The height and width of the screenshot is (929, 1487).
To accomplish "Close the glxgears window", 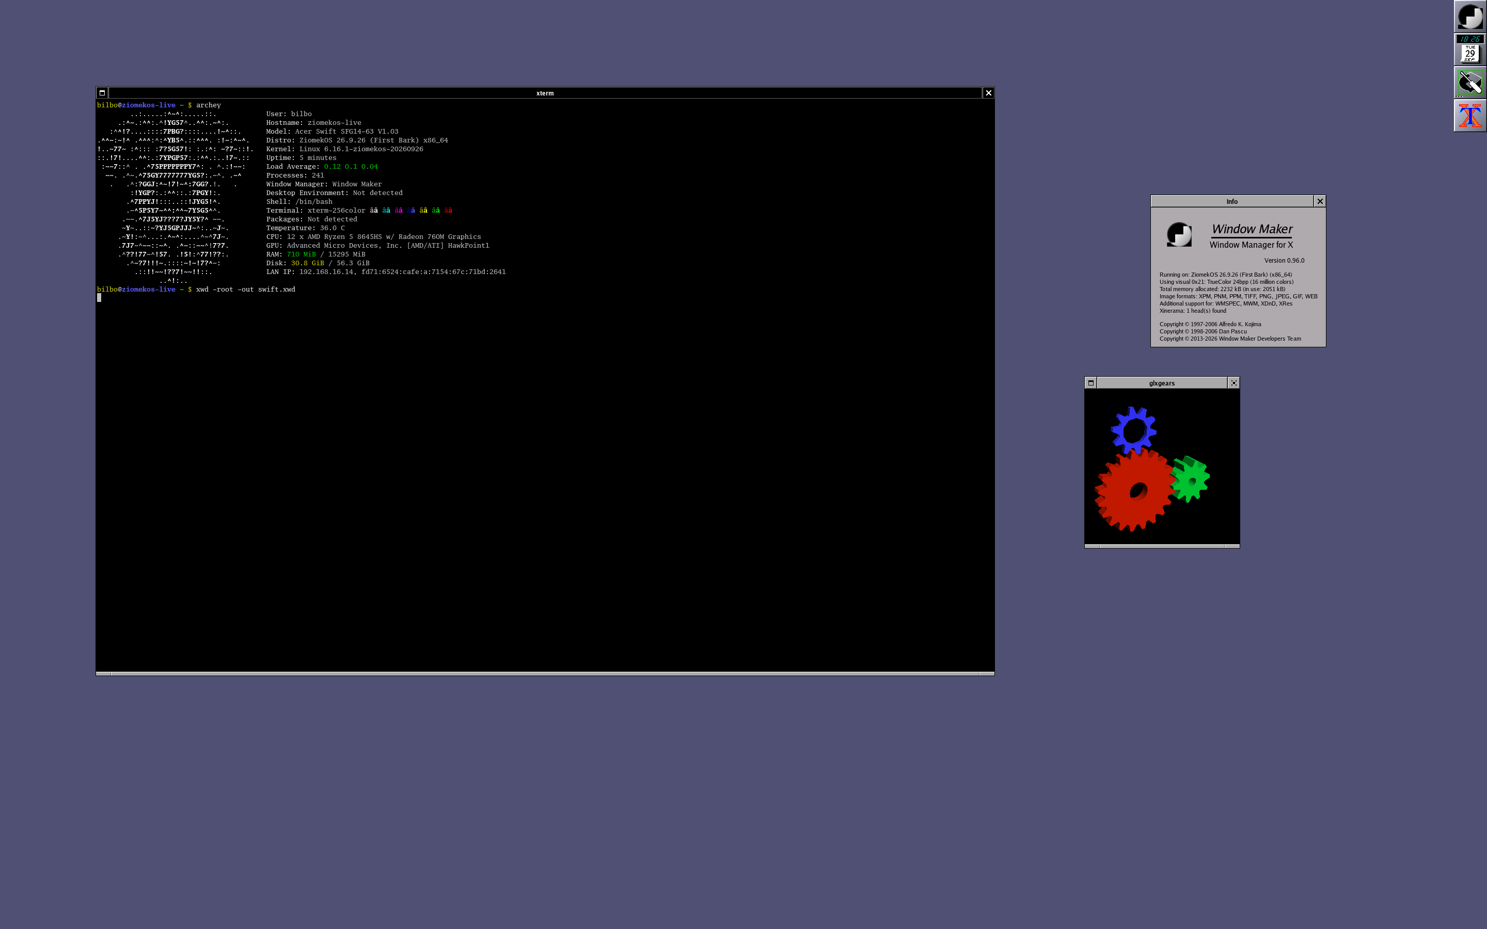I will point(1233,383).
